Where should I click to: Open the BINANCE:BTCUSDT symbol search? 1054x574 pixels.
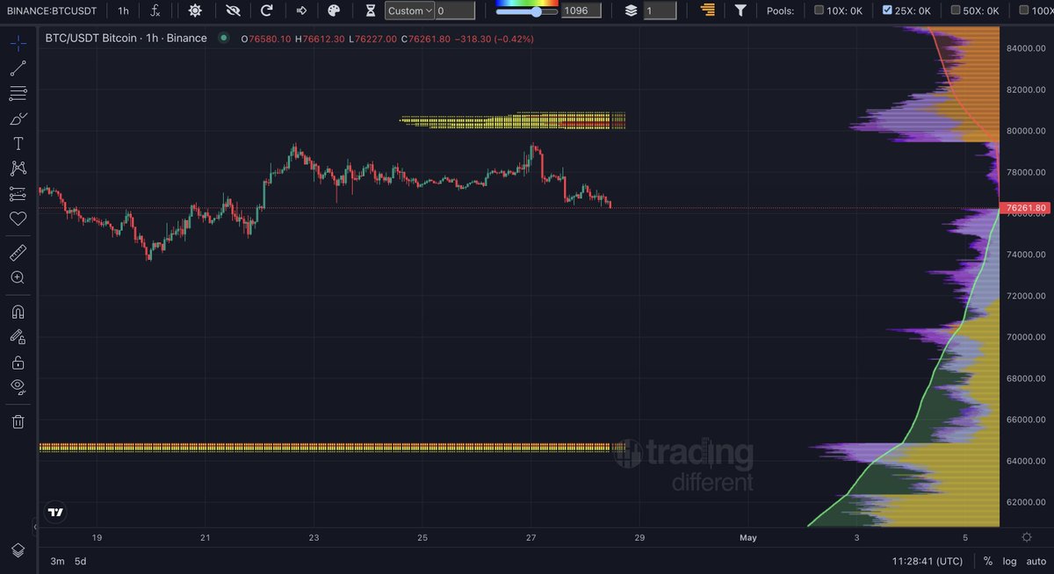(x=52, y=11)
